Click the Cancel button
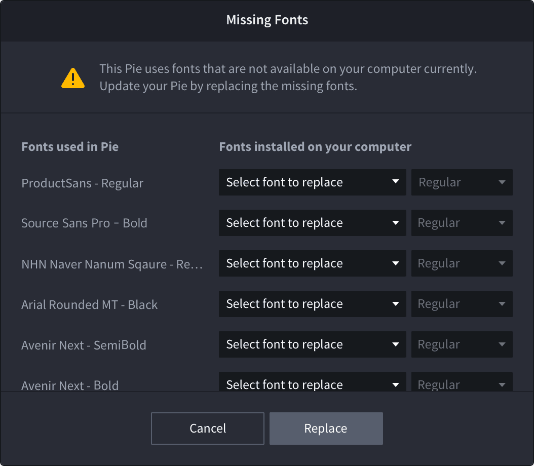Image resolution: width=534 pixels, height=466 pixels. pos(207,428)
